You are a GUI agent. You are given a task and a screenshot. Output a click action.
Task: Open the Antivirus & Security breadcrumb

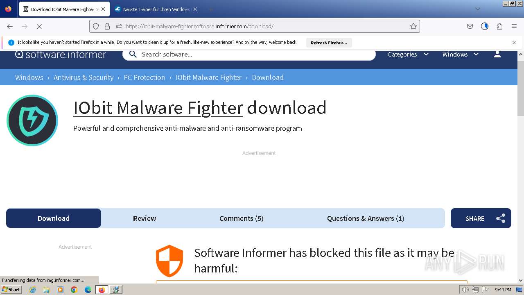pyautogui.click(x=84, y=77)
